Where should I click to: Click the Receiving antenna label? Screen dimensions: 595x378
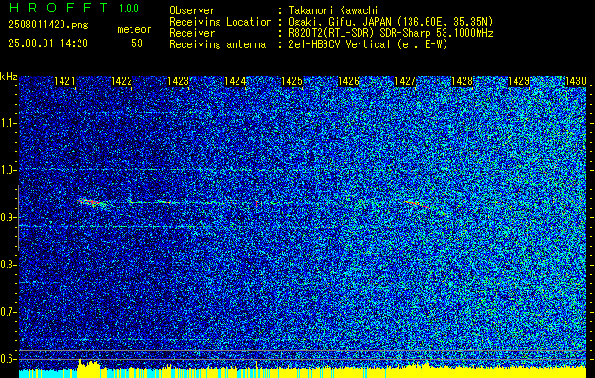pos(218,44)
